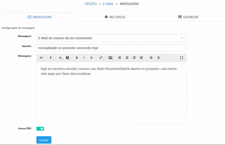Click in the Assunto input field

click(x=111, y=48)
